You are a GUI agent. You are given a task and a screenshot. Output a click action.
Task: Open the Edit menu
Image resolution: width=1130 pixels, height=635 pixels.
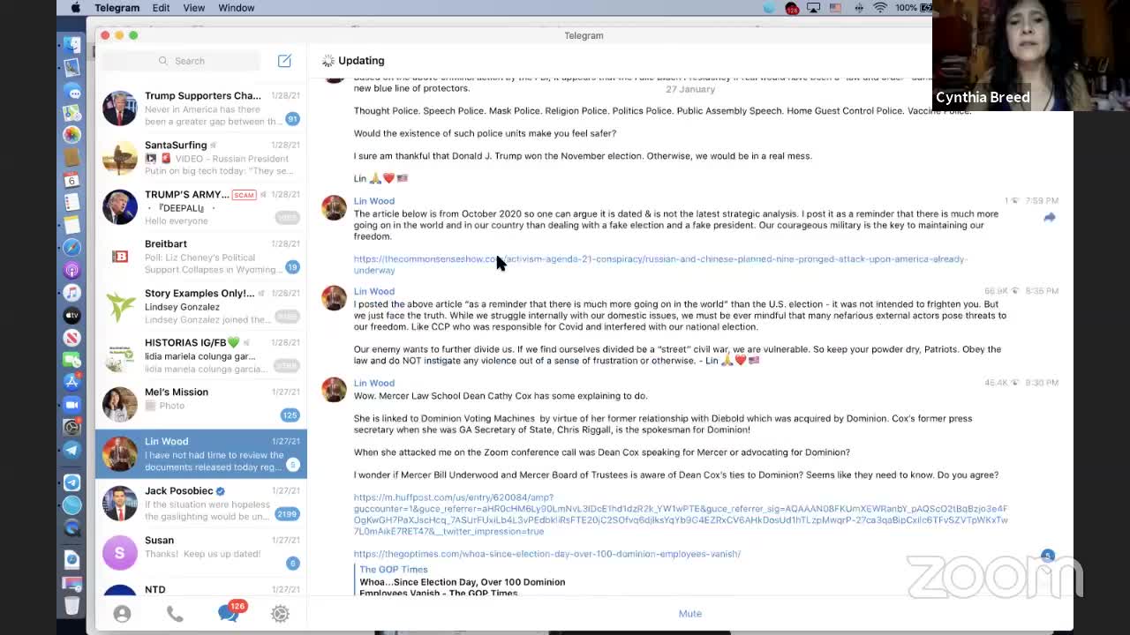[161, 8]
